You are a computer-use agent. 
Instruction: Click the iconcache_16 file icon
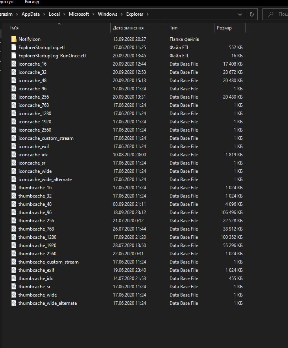pos(14,64)
